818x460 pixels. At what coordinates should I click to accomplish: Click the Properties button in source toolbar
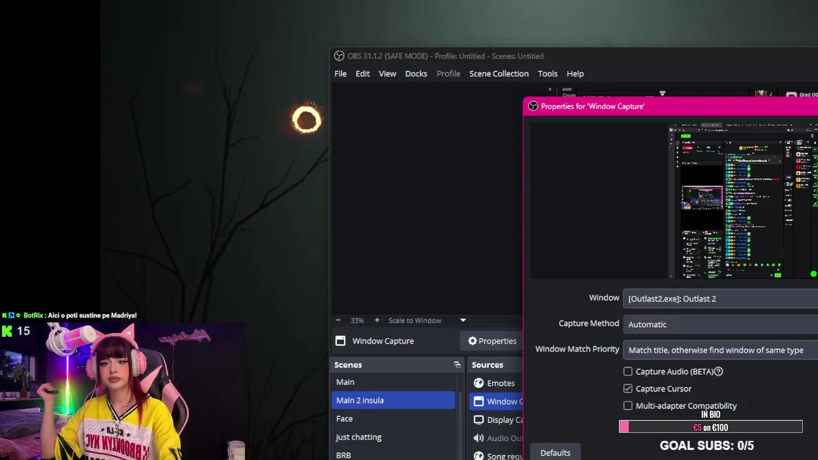(492, 341)
